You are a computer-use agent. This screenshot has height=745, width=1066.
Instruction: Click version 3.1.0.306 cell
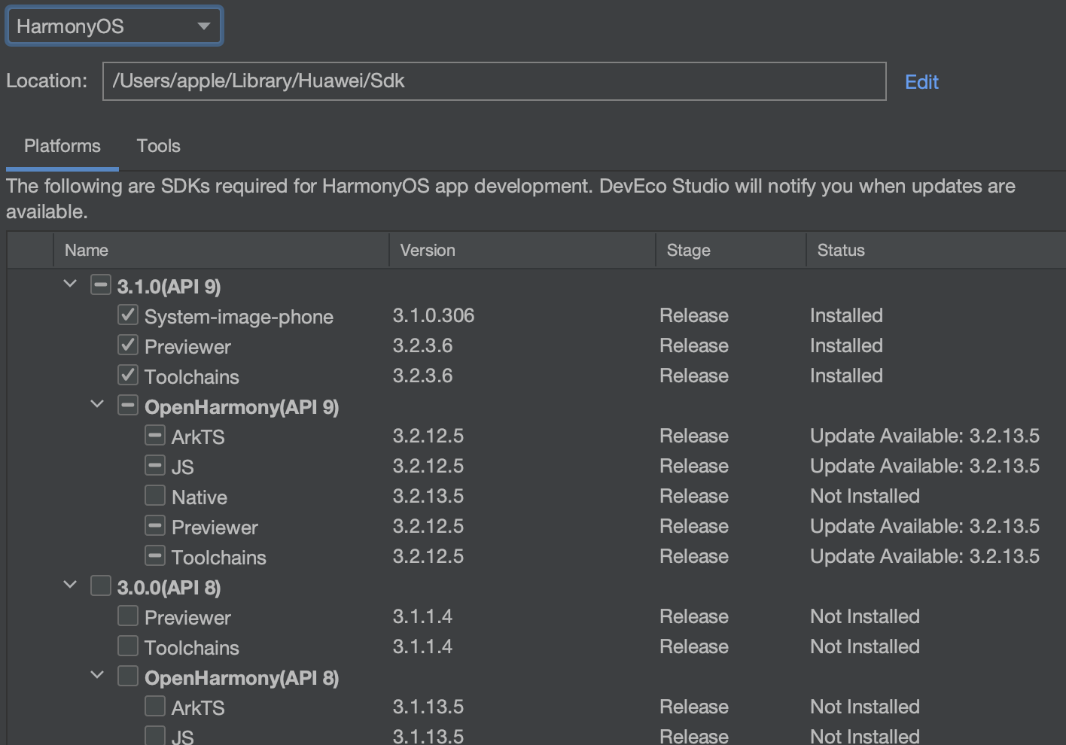pos(434,315)
